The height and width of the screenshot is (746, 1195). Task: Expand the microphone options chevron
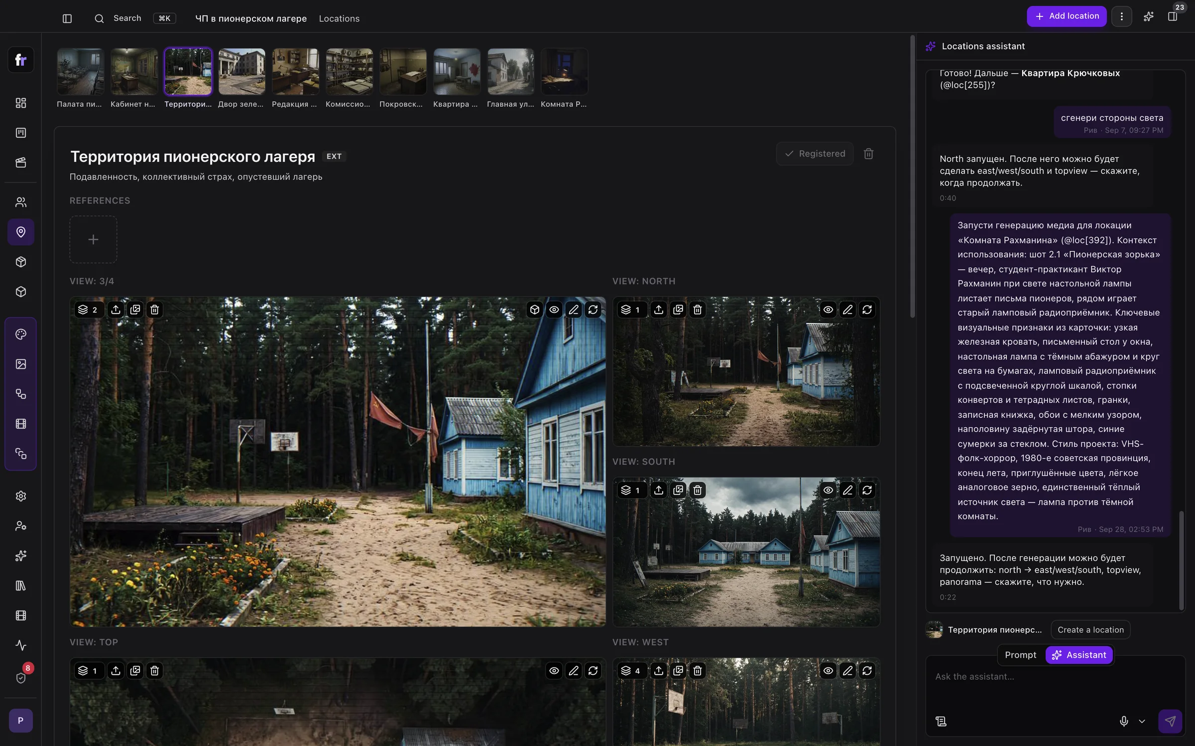1142,721
